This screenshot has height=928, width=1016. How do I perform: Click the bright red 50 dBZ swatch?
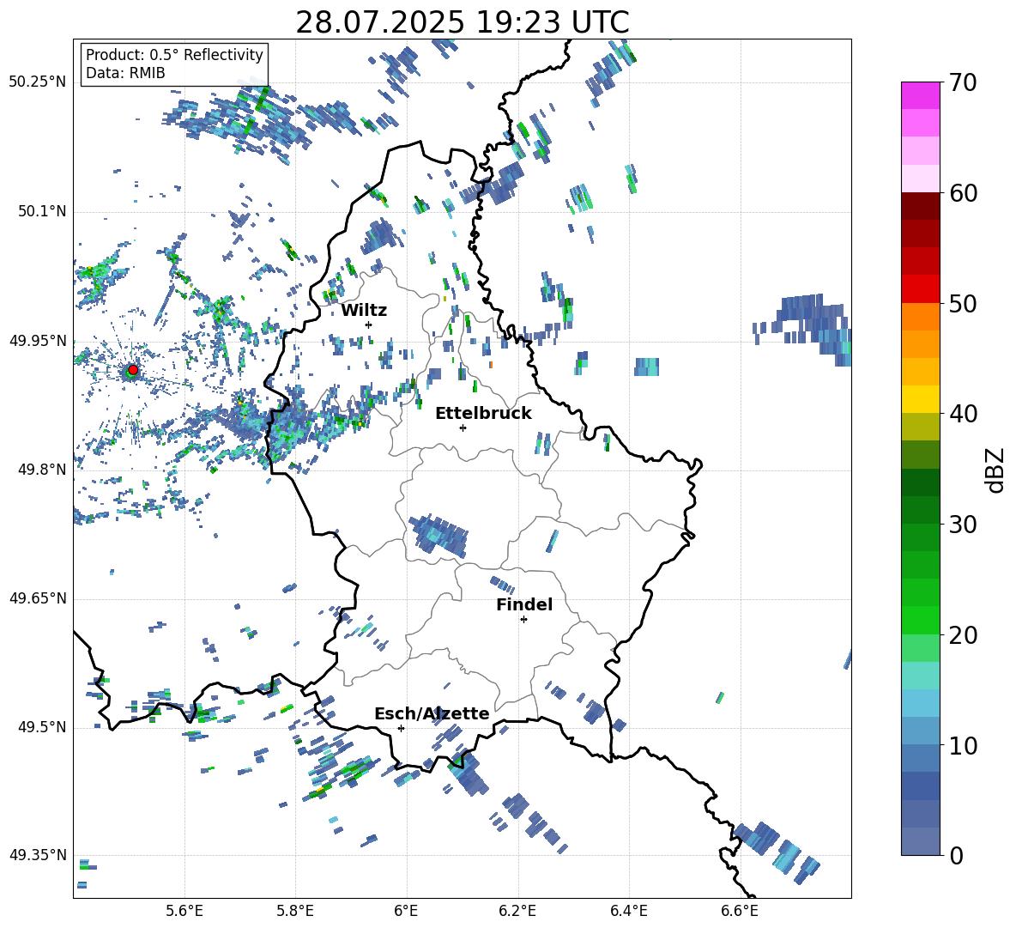[x=920, y=289]
